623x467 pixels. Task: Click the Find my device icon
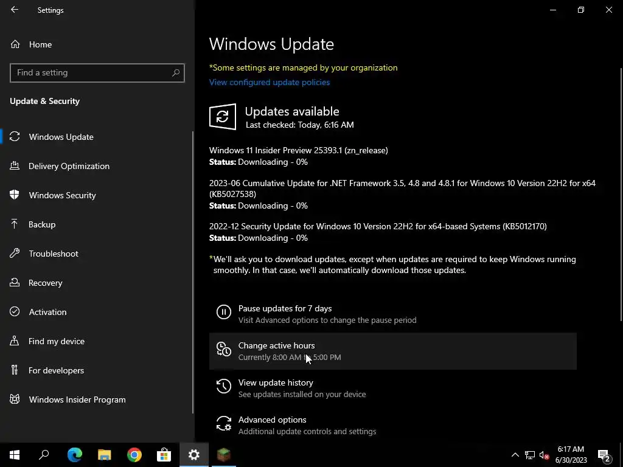coord(15,341)
